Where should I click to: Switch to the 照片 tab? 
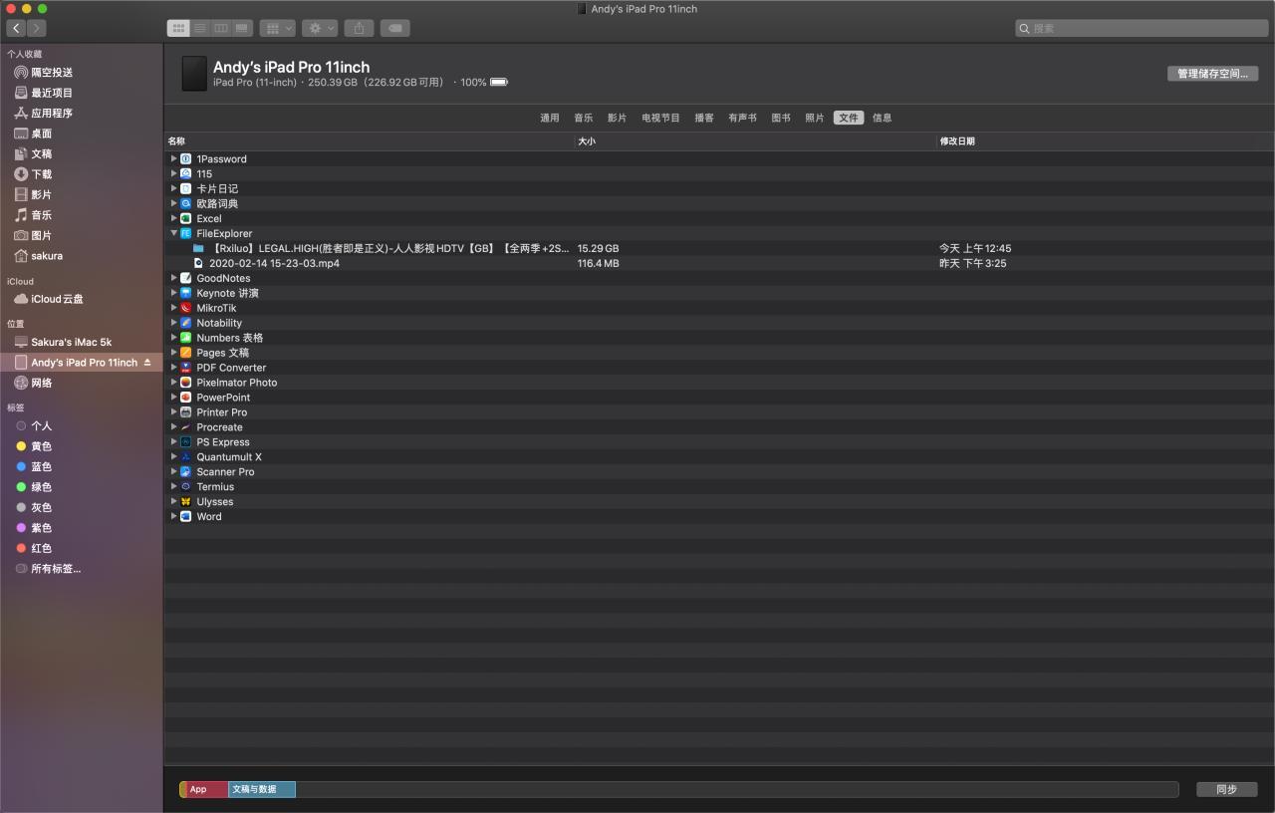[x=814, y=118]
